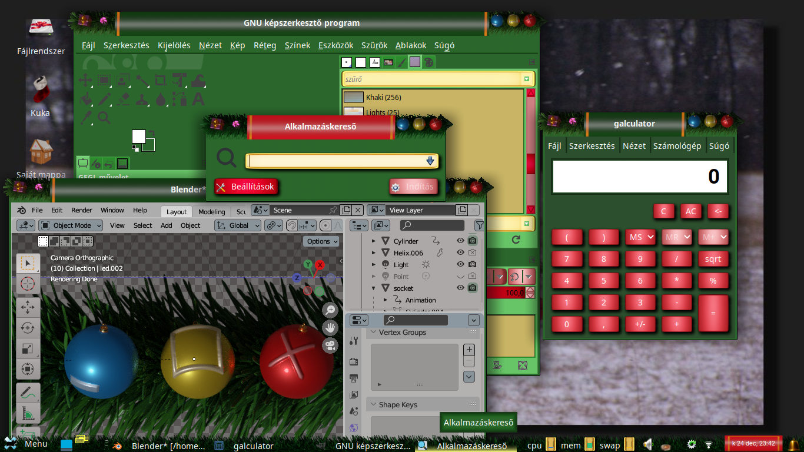Select the Bucket Fill tool in GIMP
804x452 pixels.
tap(86, 99)
